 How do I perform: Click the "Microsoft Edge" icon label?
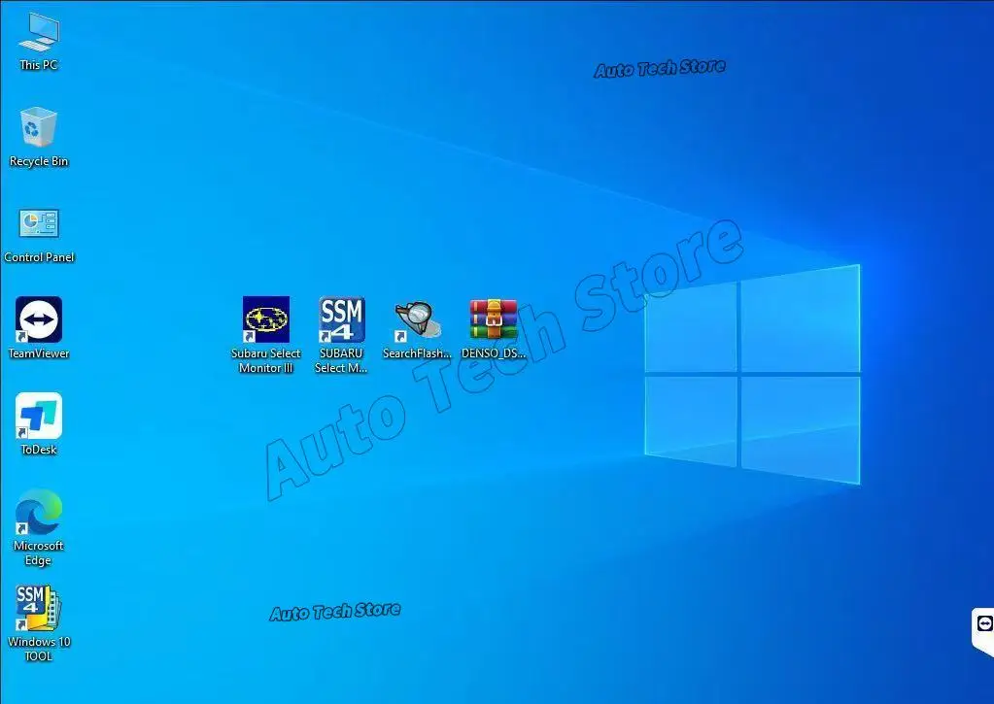pos(39,553)
